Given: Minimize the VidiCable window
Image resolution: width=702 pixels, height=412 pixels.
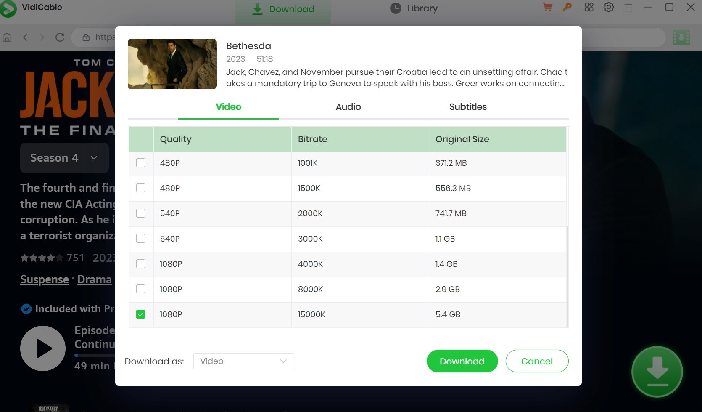Looking at the screenshot, I should (x=648, y=7).
